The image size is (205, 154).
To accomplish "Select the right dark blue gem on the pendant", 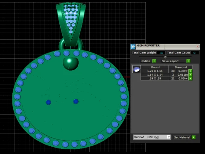I will point(76,101).
